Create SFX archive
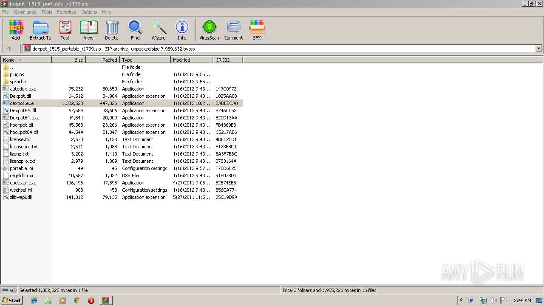The height and width of the screenshot is (306, 544). [x=257, y=30]
